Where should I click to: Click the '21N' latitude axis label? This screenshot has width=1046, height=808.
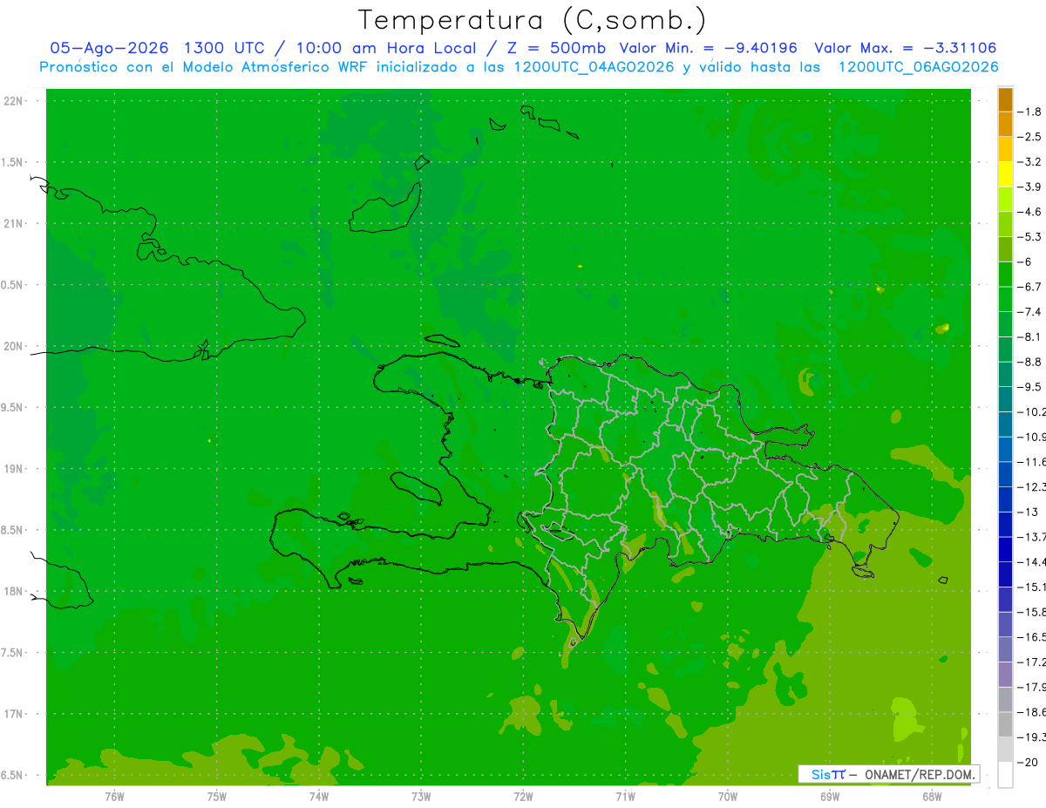tap(12, 223)
